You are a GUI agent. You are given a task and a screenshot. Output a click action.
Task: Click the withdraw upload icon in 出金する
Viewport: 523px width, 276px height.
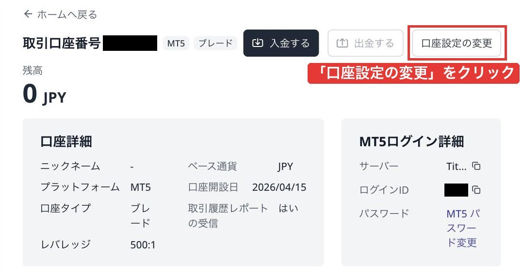point(342,43)
